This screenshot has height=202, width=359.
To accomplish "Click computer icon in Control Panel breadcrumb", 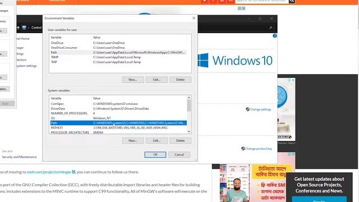I will 24,27.
